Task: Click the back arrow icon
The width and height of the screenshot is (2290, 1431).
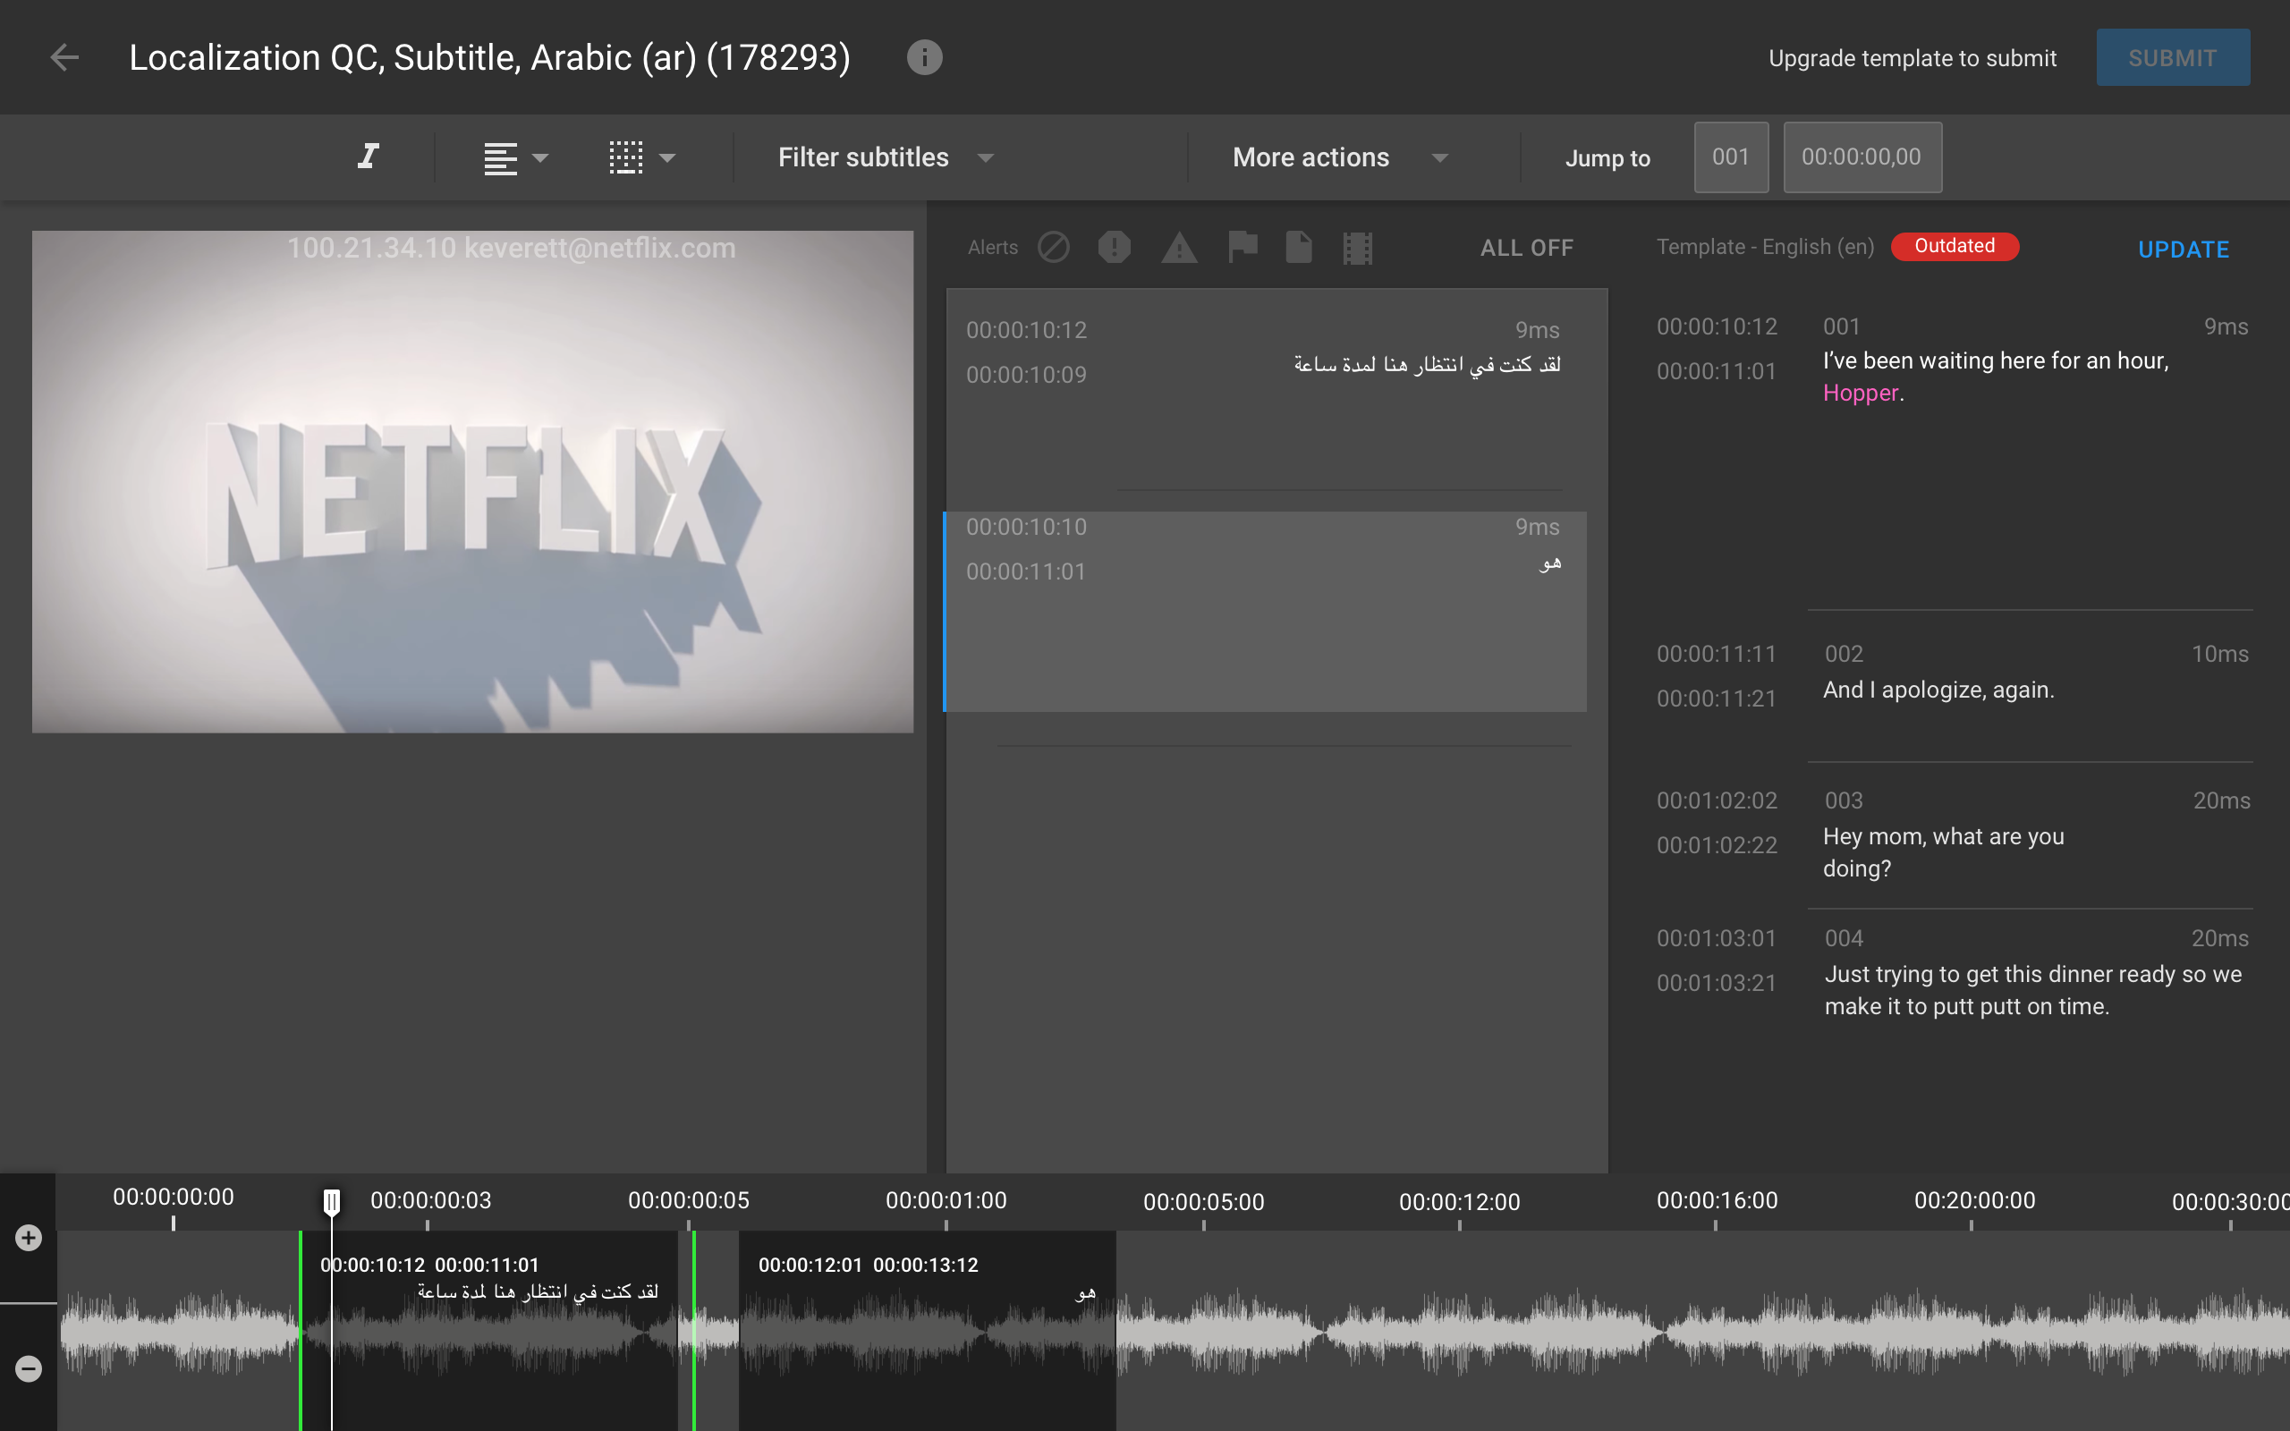Action: pyautogui.click(x=64, y=58)
